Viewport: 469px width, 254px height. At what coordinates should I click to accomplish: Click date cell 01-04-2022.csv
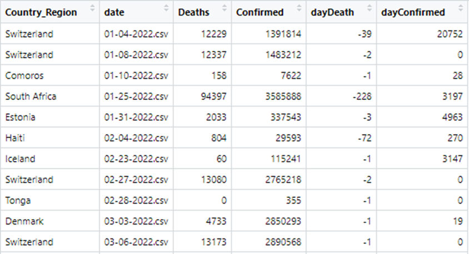[x=136, y=34]
